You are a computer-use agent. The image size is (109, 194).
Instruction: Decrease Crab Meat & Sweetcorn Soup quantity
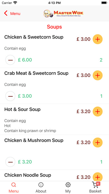tap(10, 96)
